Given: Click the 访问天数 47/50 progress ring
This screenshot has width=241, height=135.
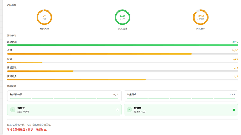Looking at the screenshot, I should (44, 17).
